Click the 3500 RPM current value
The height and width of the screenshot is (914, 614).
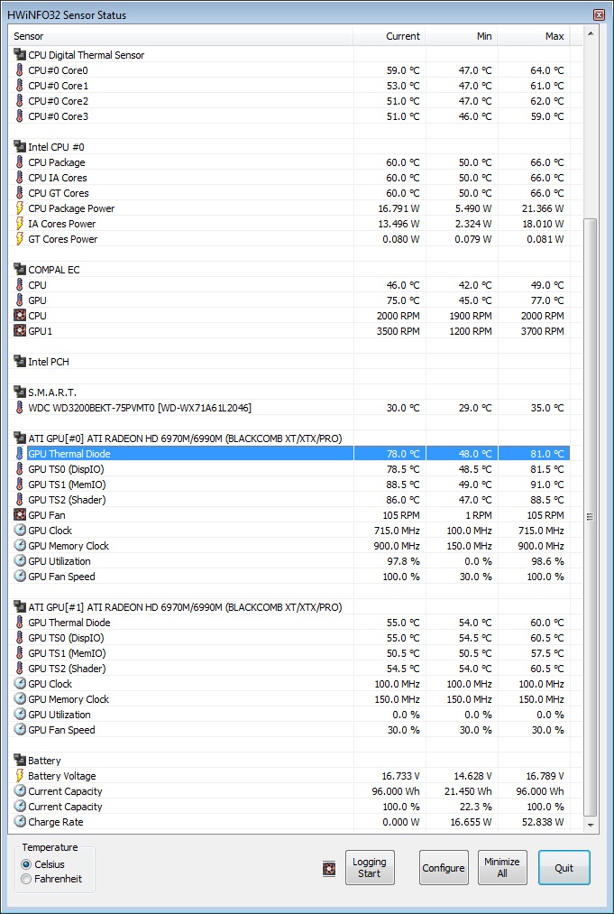(398, 331)
